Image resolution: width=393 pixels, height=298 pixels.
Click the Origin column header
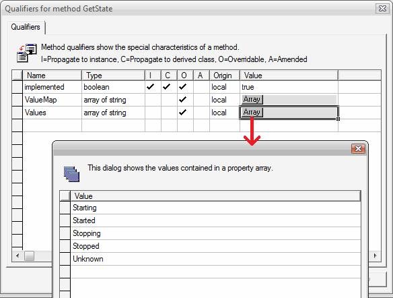click(x=225, y=76)
